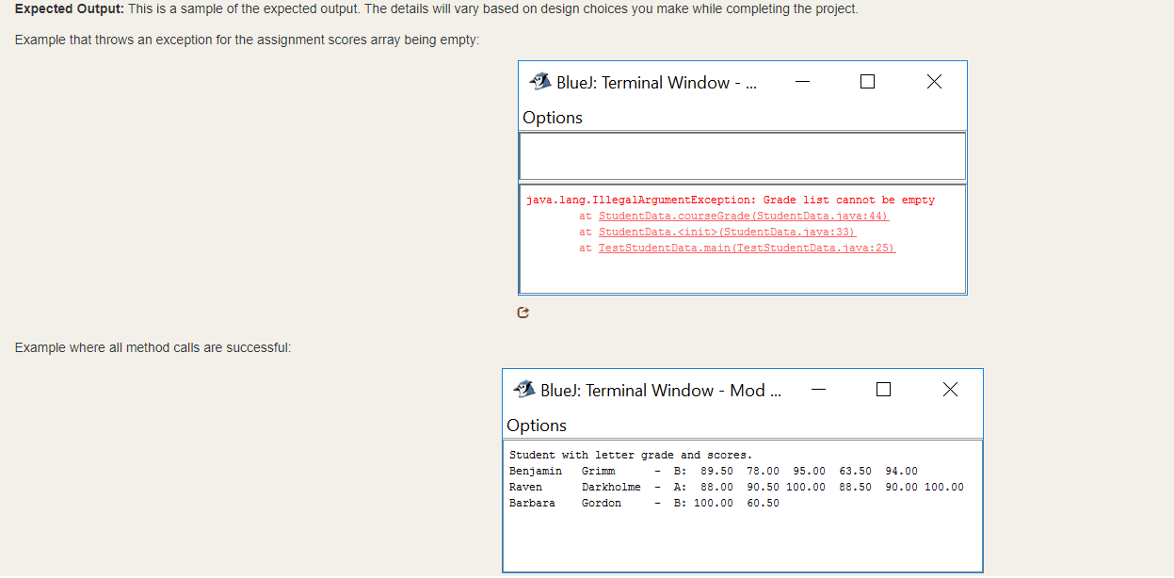Open the TestStudentData.main stack trace link
The height and width of the screenshot is (578, 1174).
[747, 248]
